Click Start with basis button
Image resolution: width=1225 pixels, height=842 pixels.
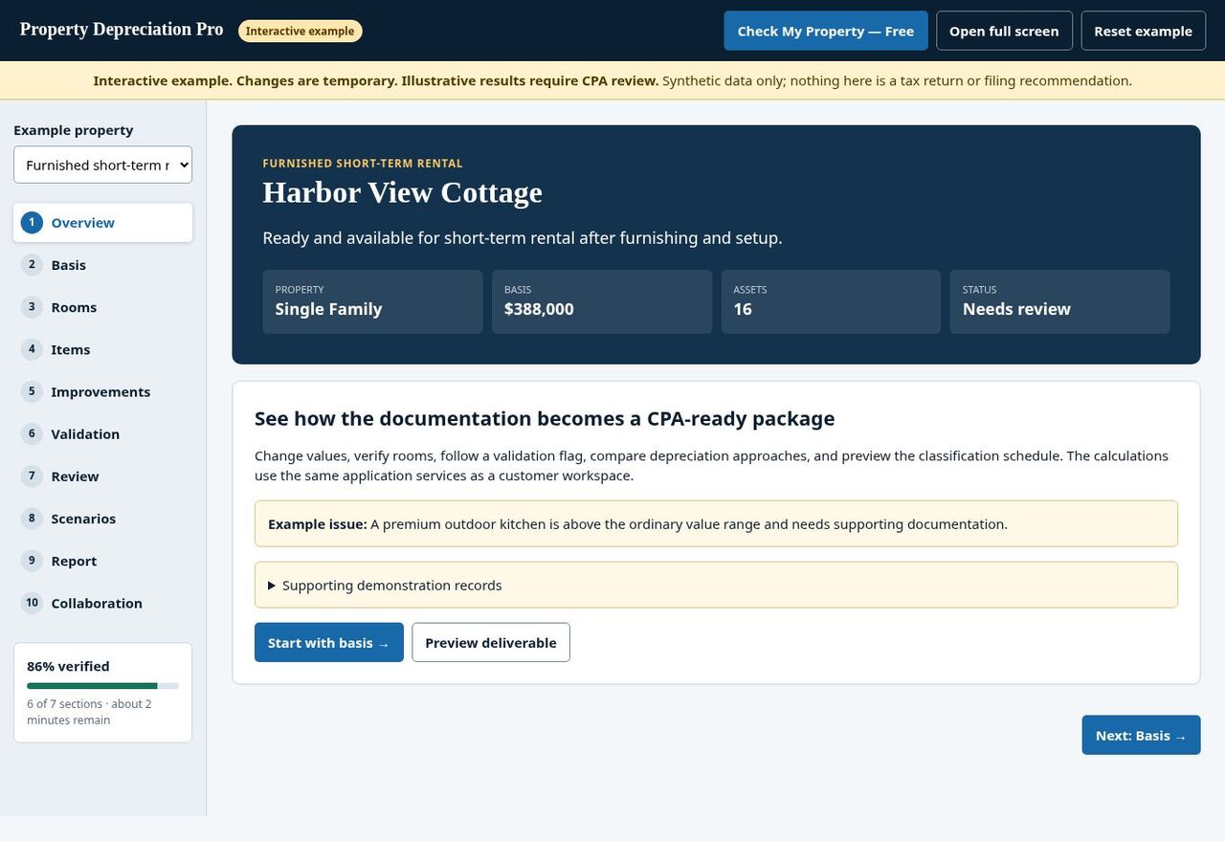tap(329, 642)
